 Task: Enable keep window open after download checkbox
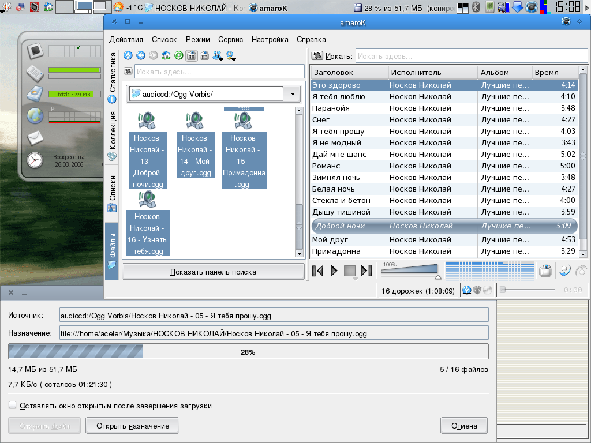click(13, 406)
